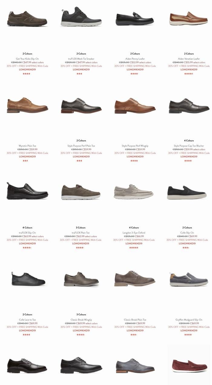Open star rating reviews for Wynstin Plain Toe
The height and width of the screenshot is (385, 212).
coord(25,160)
